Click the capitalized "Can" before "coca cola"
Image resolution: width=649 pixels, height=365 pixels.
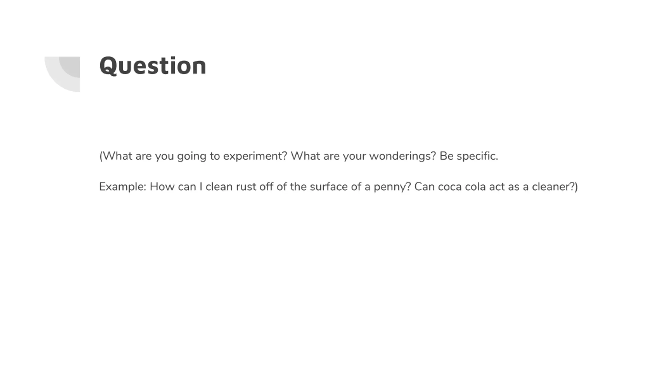(x=424, y=187)
